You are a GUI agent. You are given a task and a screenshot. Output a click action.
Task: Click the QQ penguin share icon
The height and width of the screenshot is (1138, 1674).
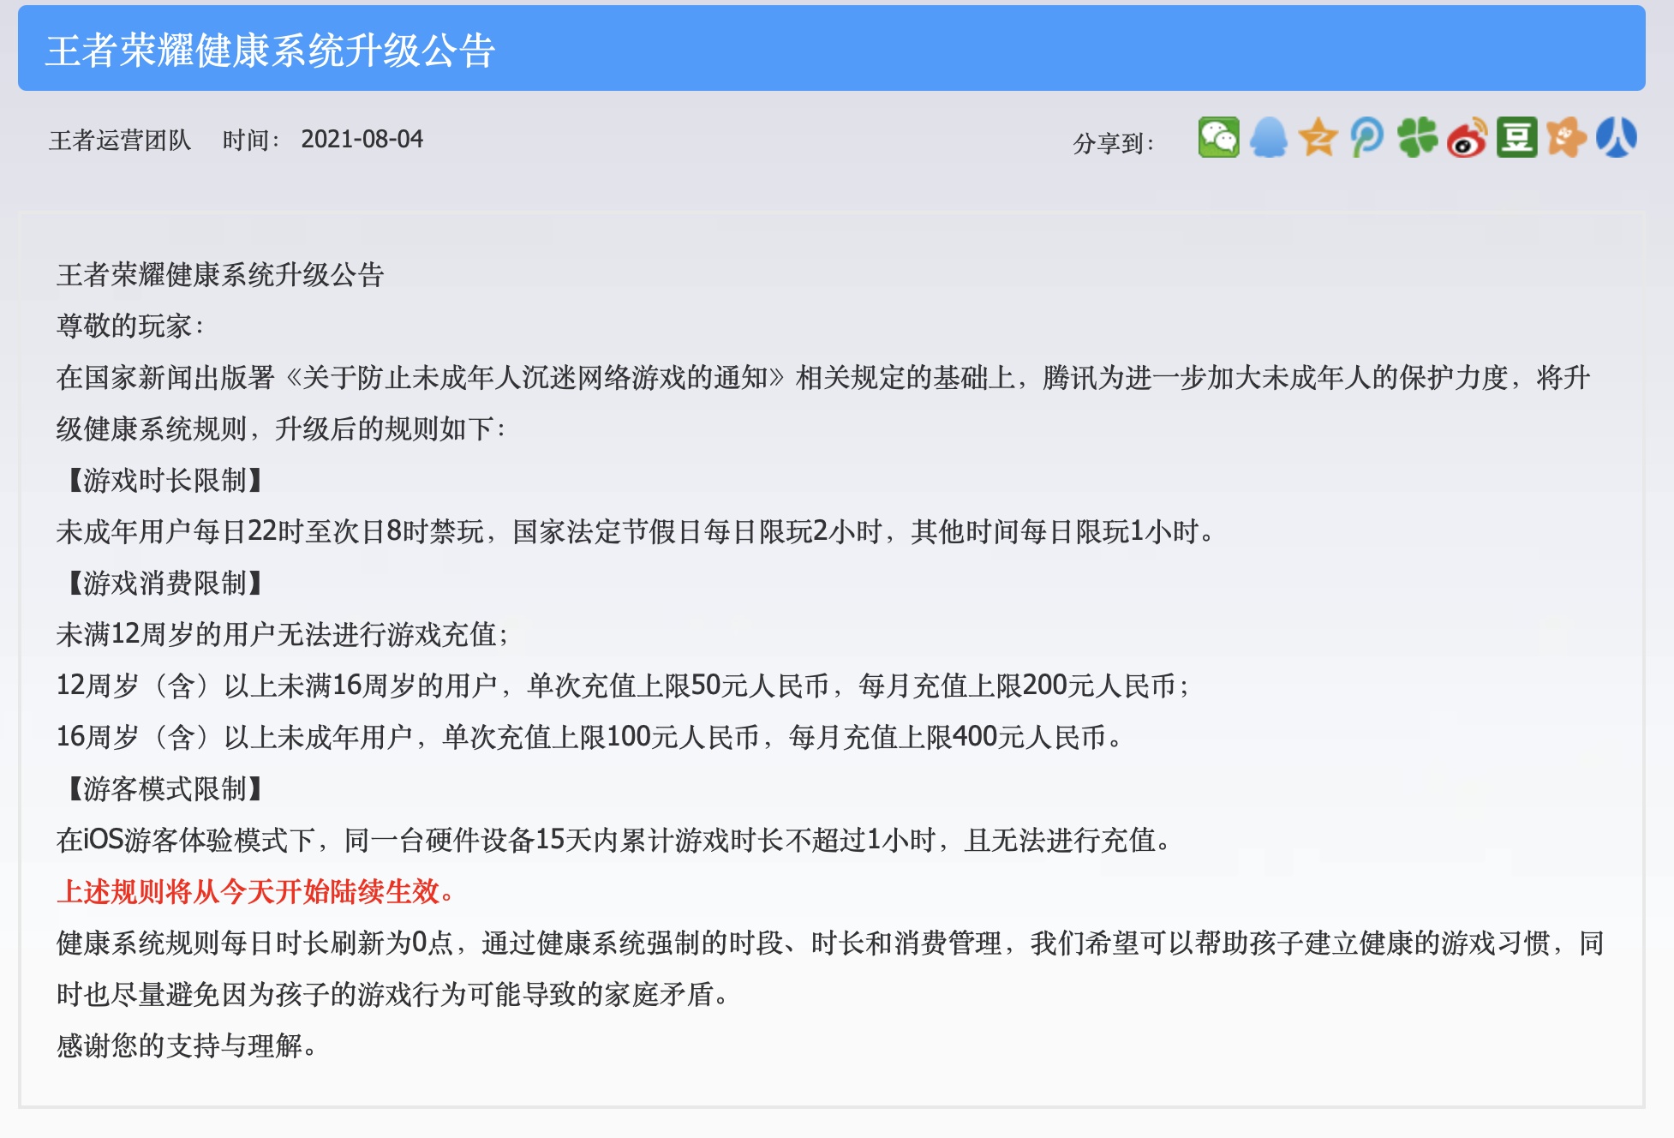[x=1268, y=137]
